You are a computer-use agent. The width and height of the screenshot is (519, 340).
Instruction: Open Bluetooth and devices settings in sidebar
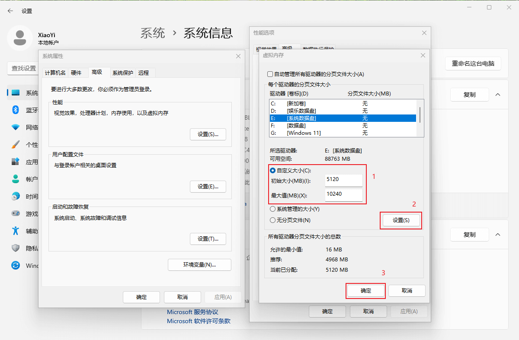15,110
